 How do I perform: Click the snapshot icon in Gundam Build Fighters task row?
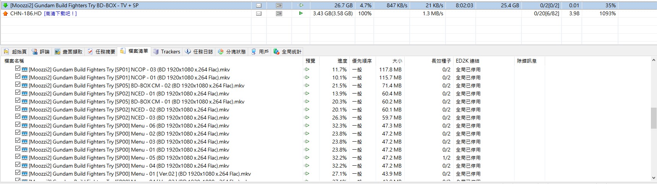279,5
